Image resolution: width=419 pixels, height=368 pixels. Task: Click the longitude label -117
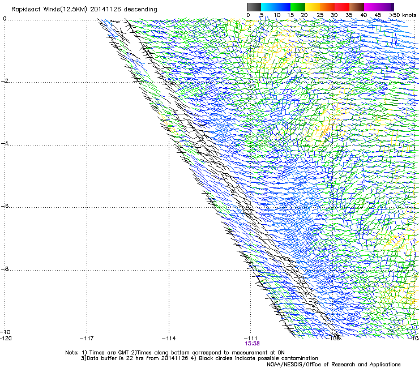(x=87, y=339)
